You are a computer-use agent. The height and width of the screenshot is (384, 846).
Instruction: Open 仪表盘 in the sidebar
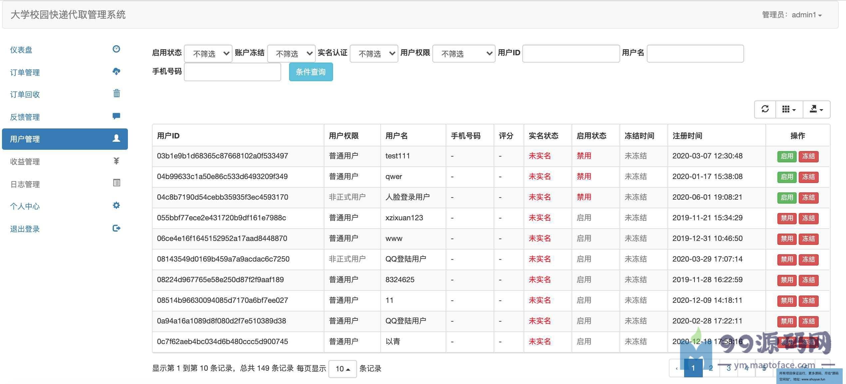(x=21, y=50)
